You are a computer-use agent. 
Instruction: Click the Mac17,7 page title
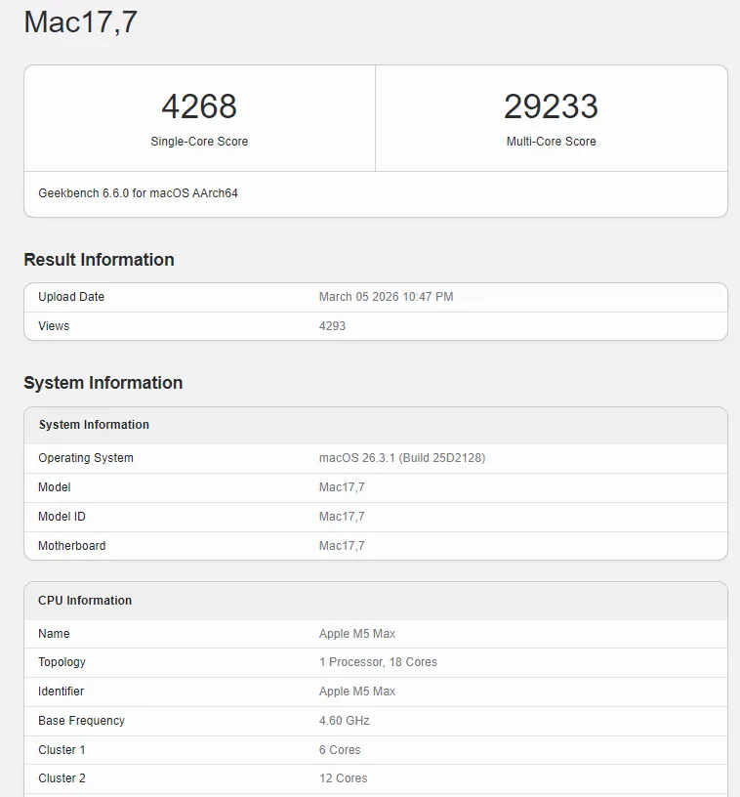point(80,22)
